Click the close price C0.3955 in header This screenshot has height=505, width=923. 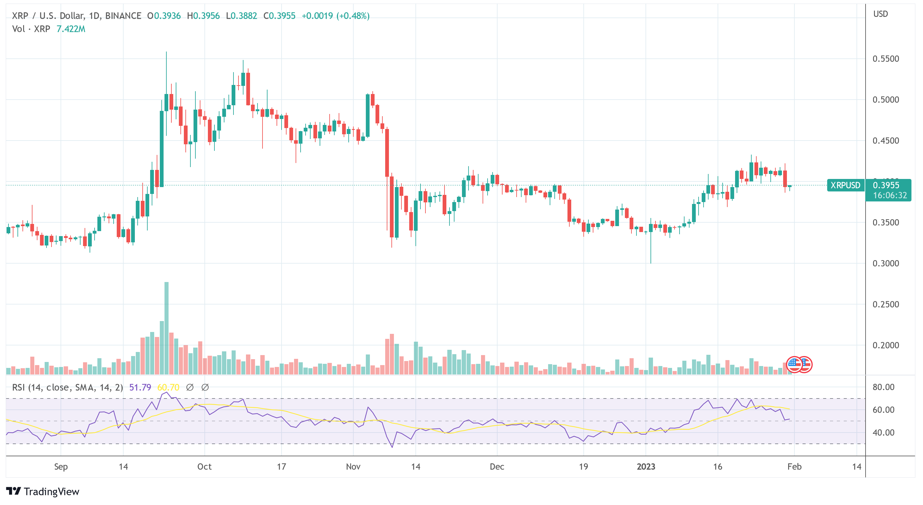point(279,16)
